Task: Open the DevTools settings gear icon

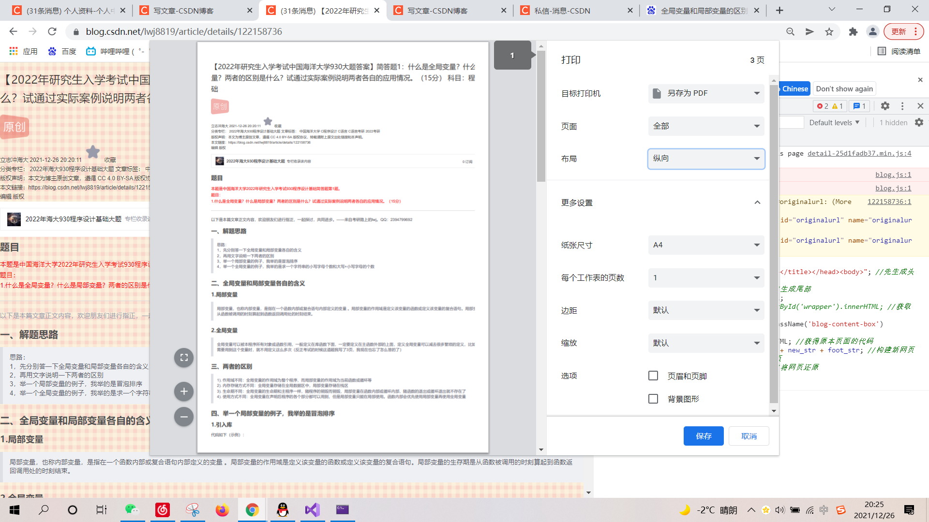Action: point(885,106)
